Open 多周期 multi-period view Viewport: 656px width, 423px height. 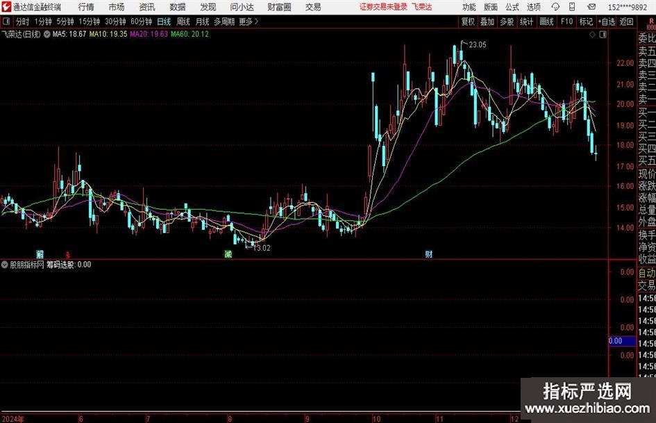224,22
